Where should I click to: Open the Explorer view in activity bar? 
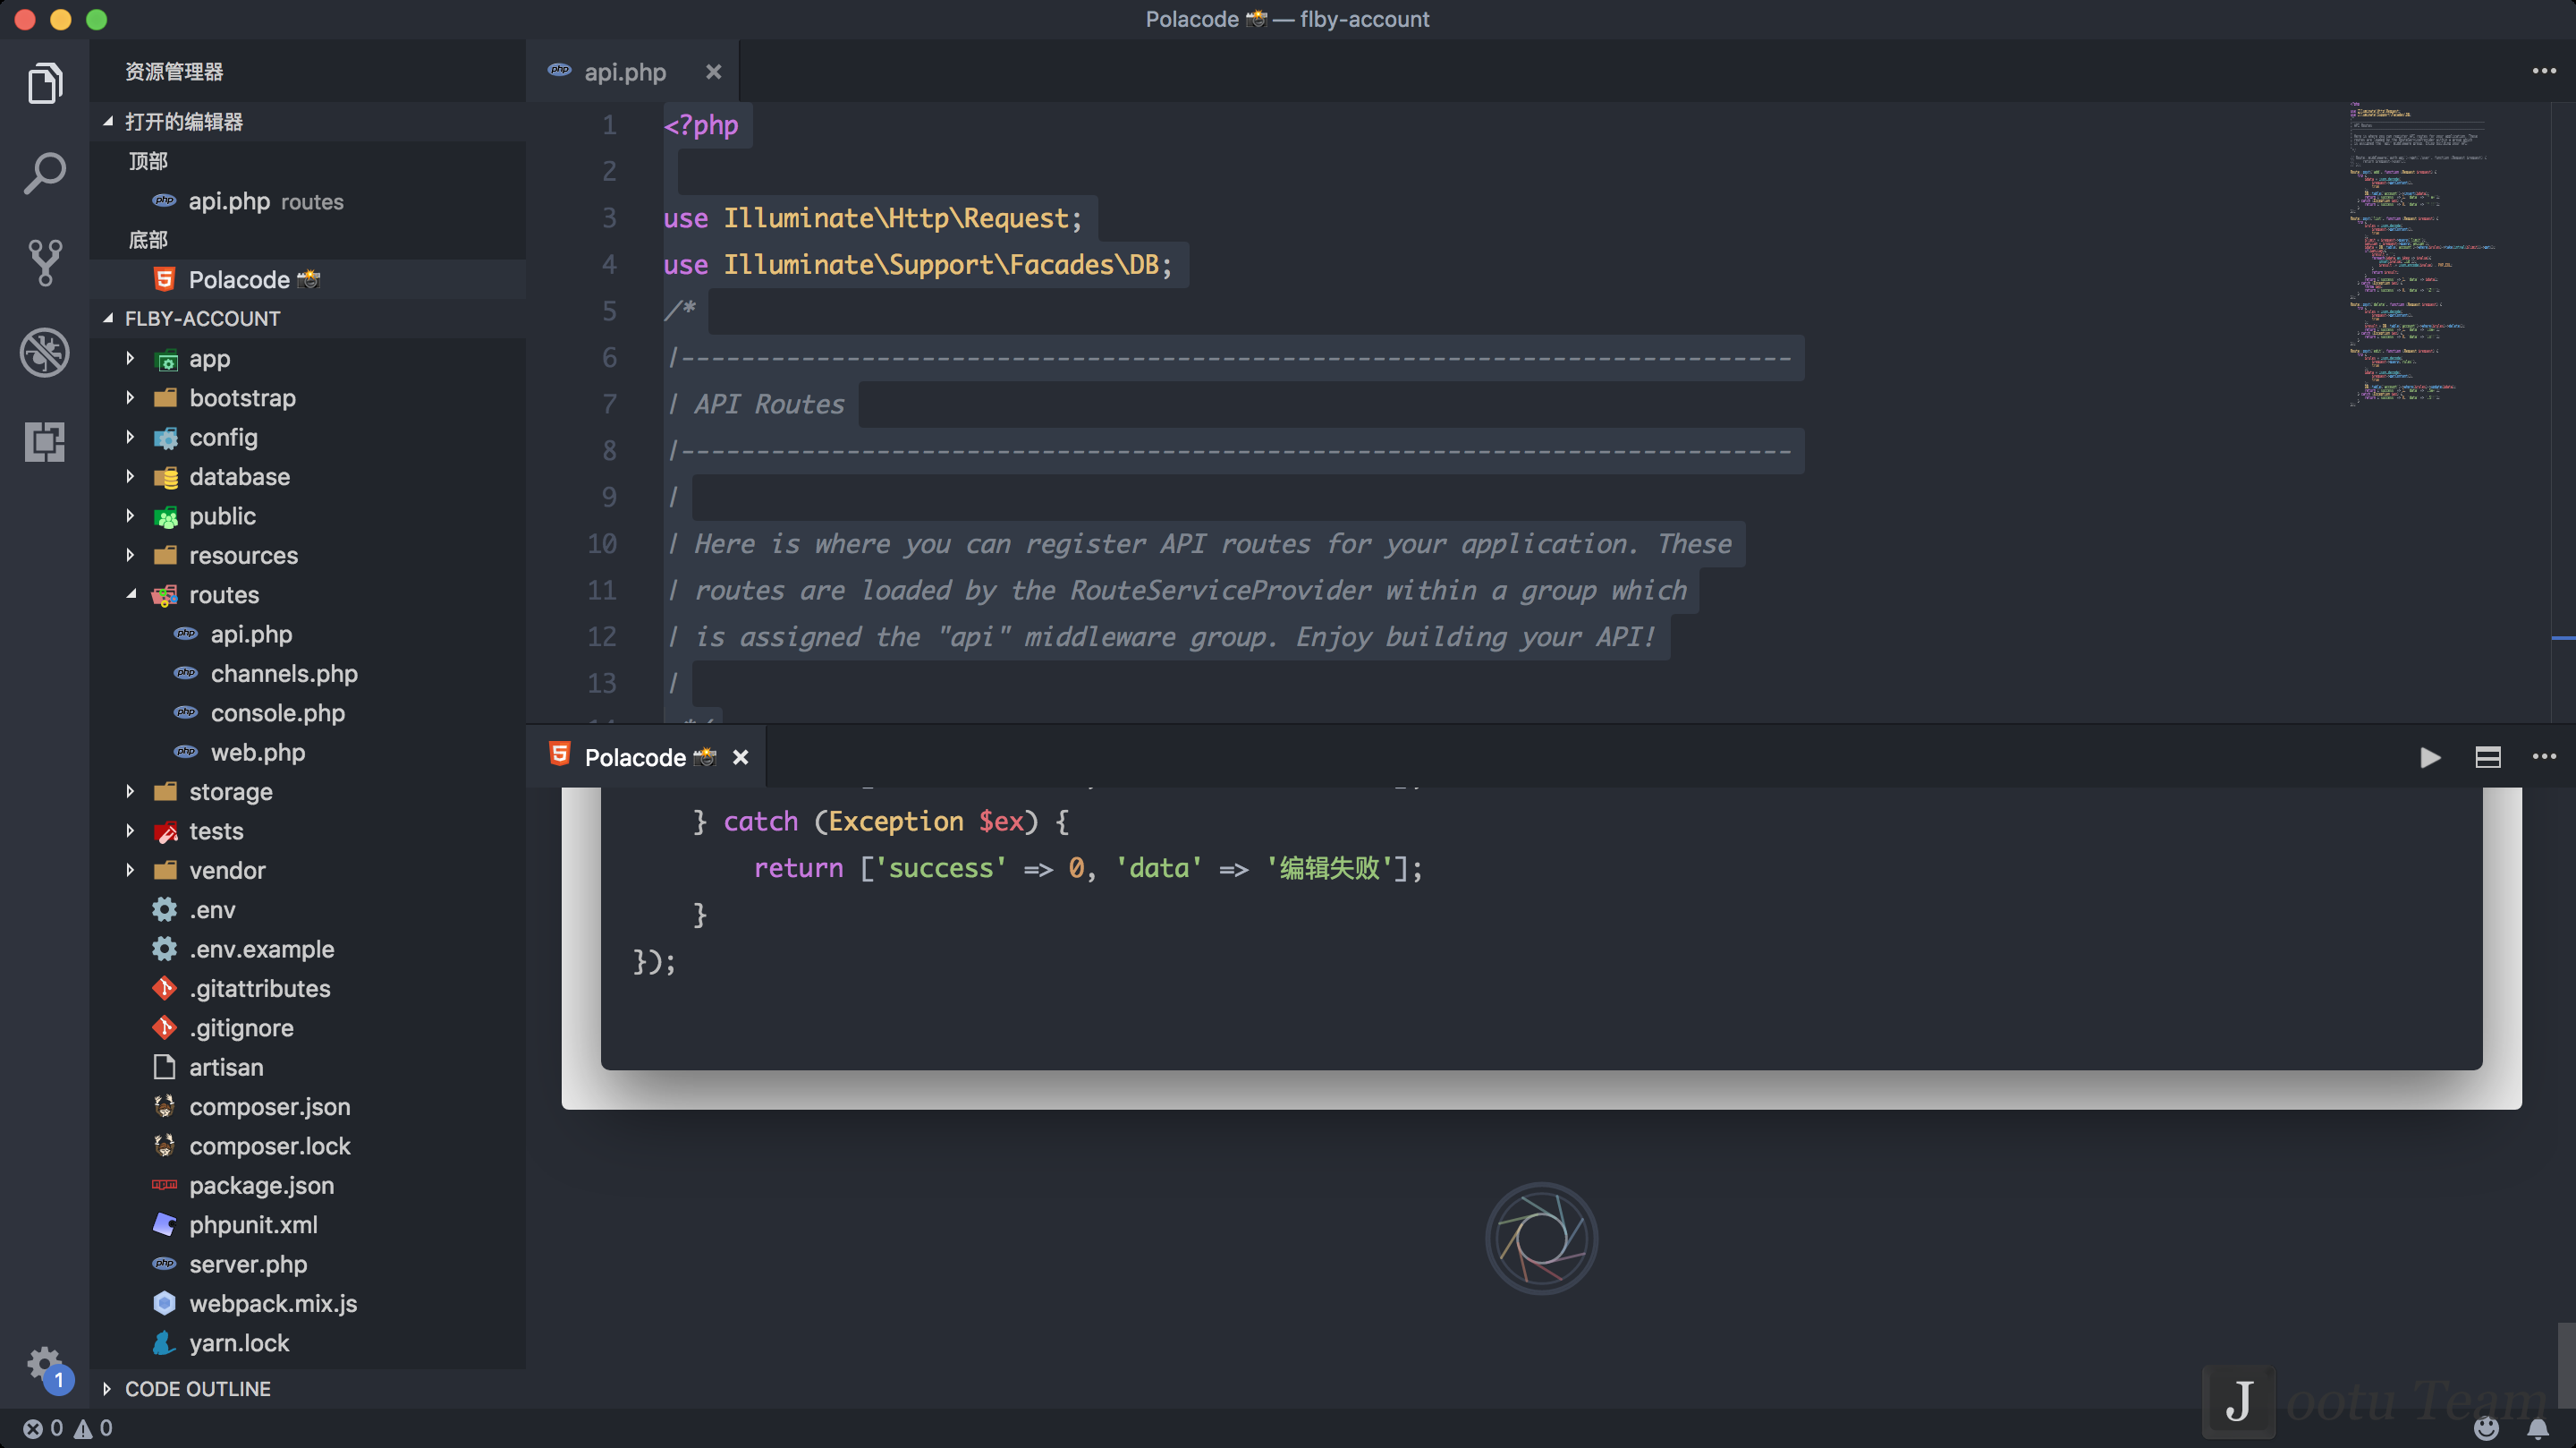point(45,83)
